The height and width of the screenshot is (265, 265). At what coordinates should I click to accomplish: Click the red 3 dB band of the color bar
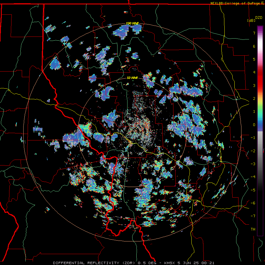tap(260, 85)
